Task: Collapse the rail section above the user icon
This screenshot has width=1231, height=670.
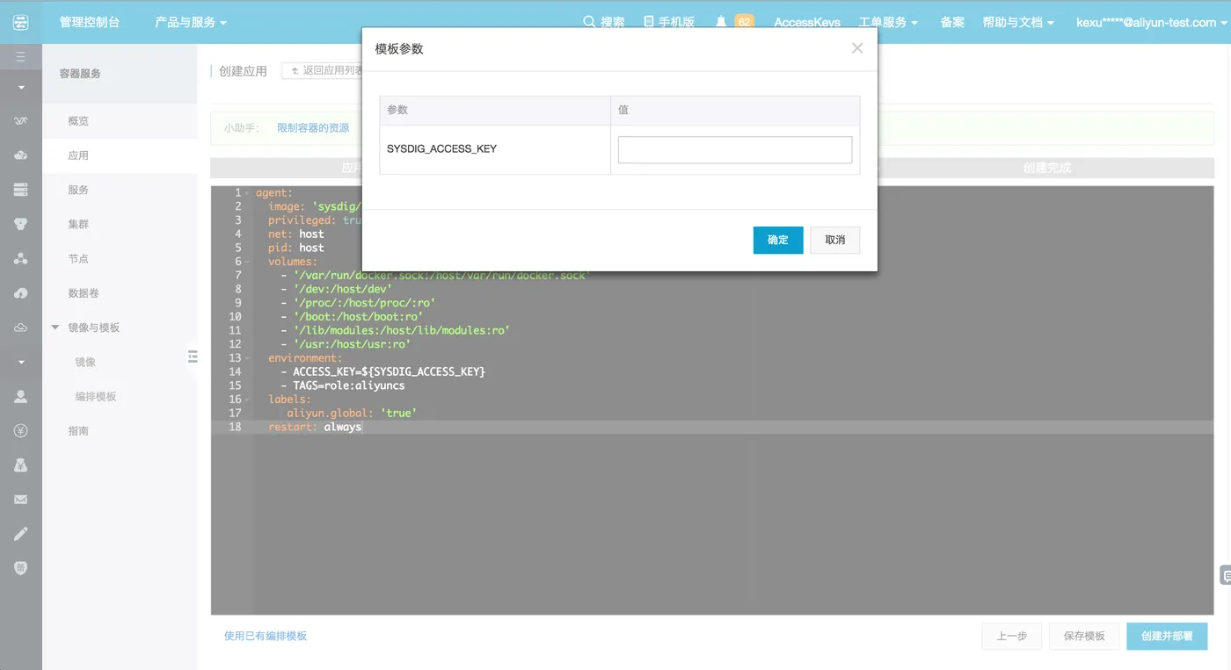Action: (21, 362)
